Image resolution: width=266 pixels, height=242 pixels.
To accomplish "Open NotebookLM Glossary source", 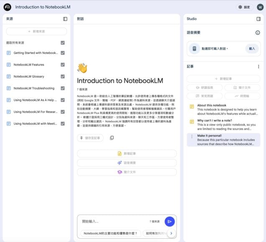I will pyautogui.click(x=29, y=76).
